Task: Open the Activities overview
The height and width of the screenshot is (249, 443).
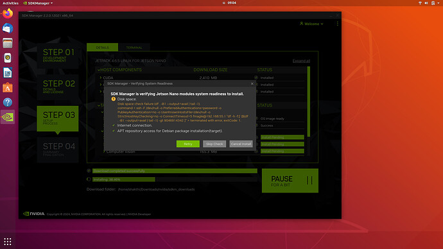Action: [10, 3]
